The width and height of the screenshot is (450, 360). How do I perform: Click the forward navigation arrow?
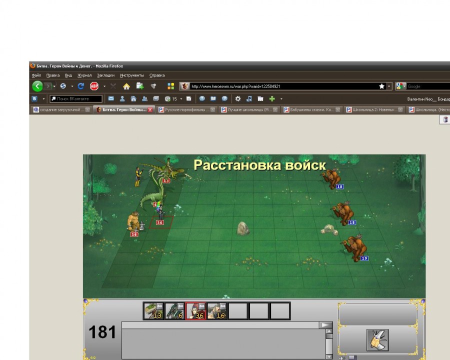[x=48, y=86]
